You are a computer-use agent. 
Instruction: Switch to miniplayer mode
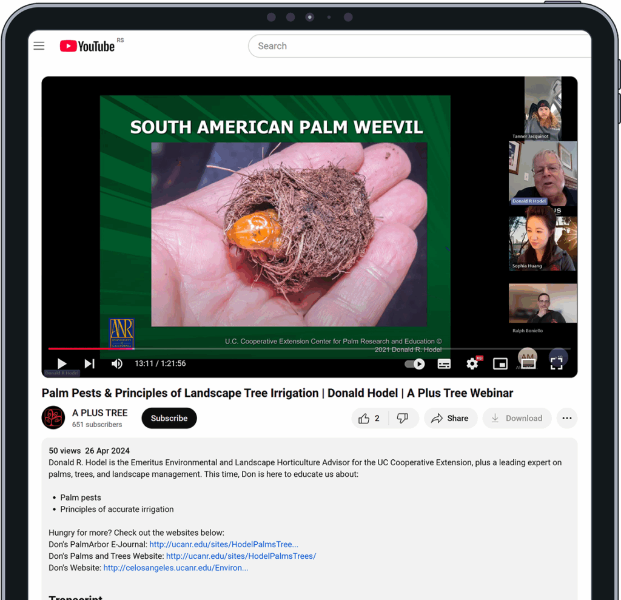point(500,364)
